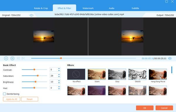Toggle original preview with the eye icon
This screenshot has width=176, height=112.
pos(31,15)
